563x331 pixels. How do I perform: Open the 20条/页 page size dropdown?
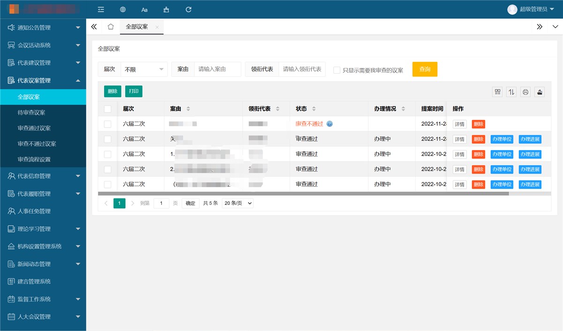[x=237, y=203]
